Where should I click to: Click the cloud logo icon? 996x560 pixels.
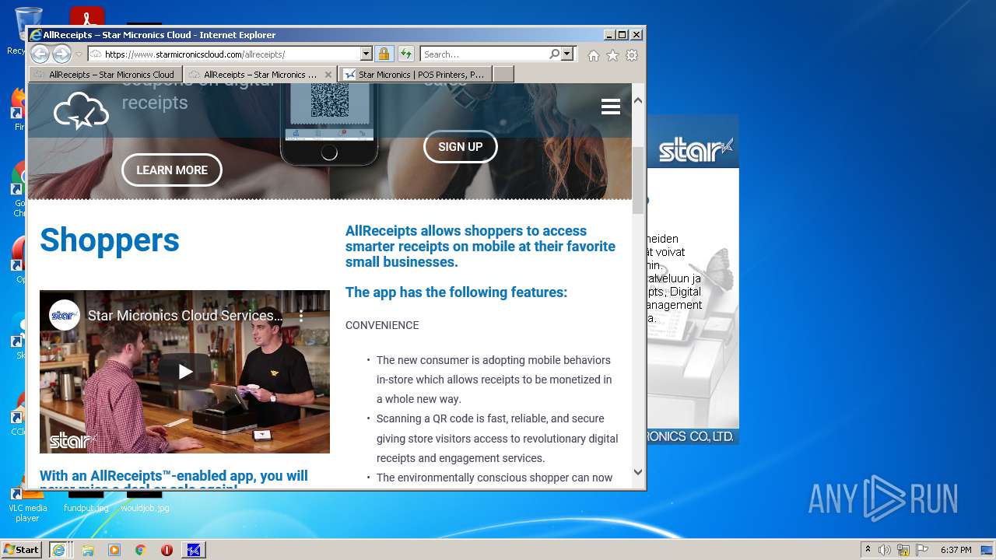click(81, 111)
